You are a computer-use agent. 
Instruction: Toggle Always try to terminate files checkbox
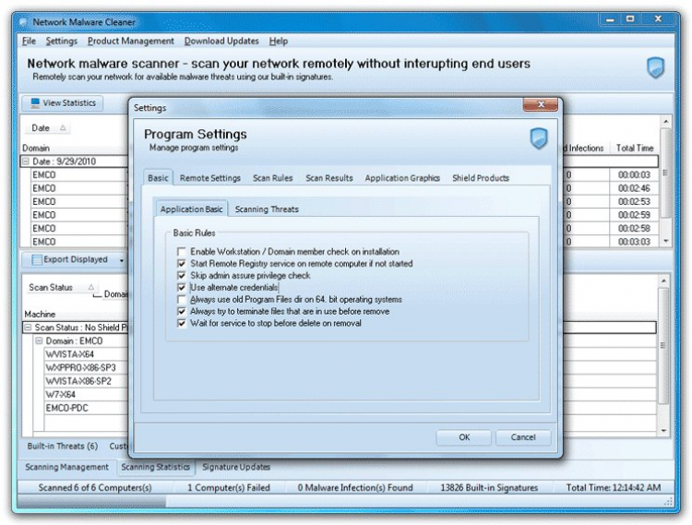182,311
